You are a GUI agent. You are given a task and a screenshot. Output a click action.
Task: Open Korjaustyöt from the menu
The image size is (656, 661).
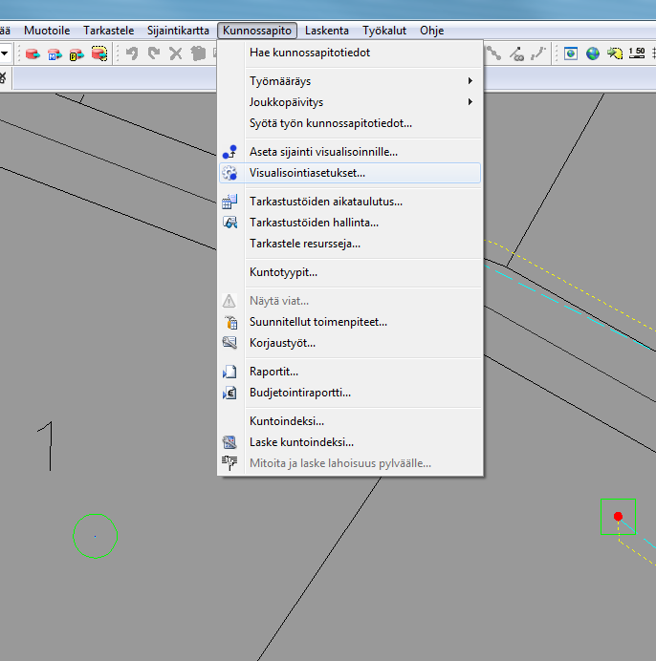pos(350,343)
